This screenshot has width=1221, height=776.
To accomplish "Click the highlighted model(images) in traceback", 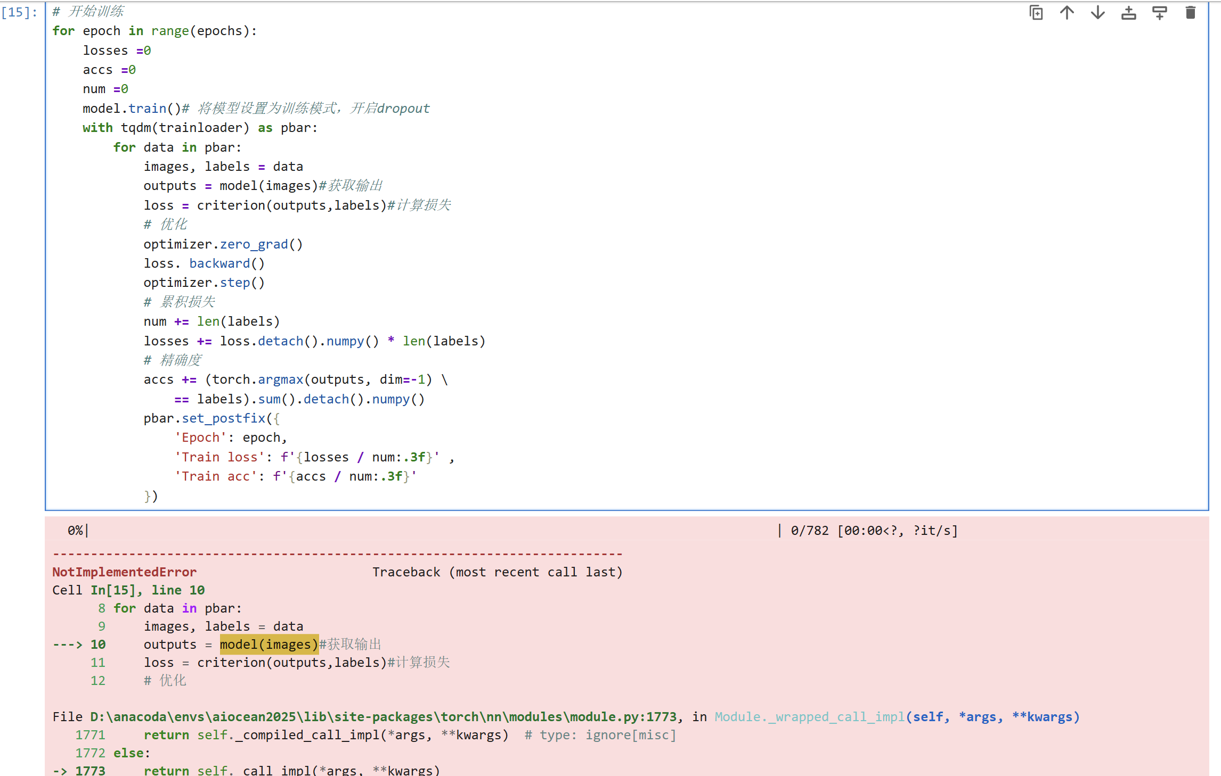I will pyautogui.click(x=268, y=645).
